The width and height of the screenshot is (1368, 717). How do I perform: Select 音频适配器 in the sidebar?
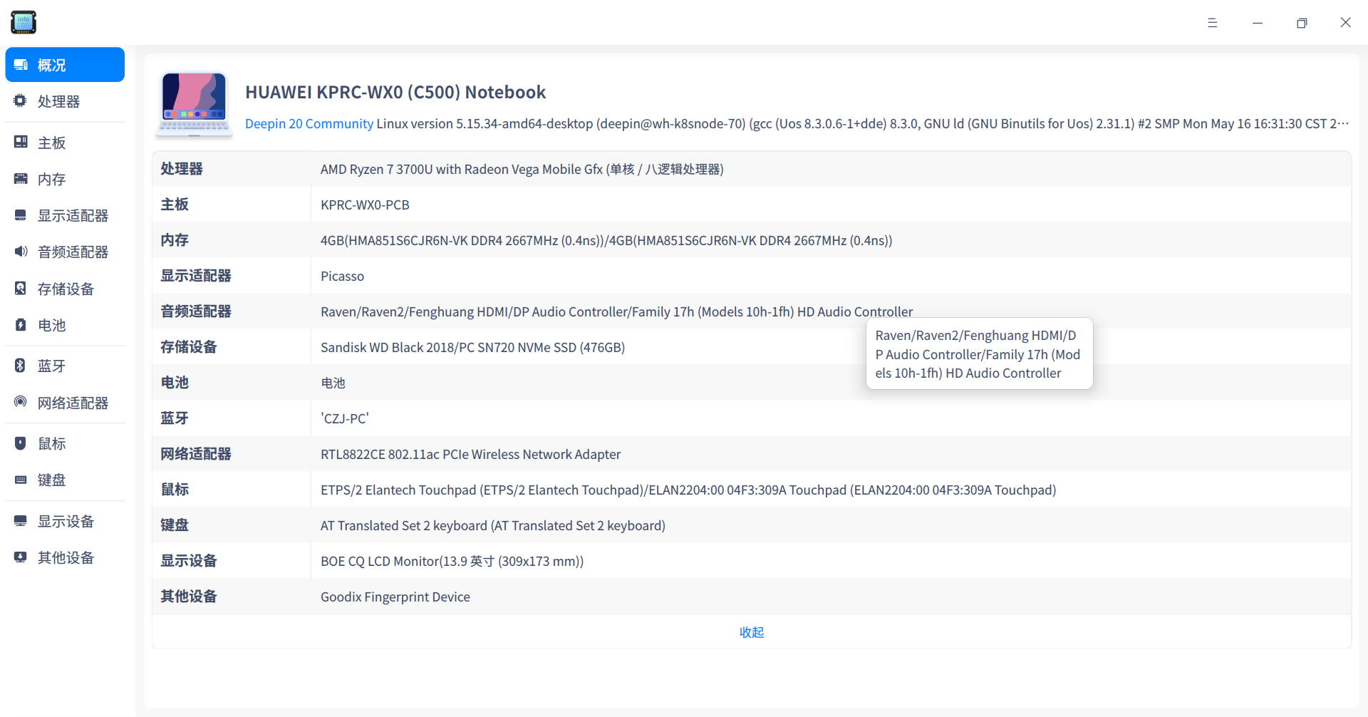(65, 252)
